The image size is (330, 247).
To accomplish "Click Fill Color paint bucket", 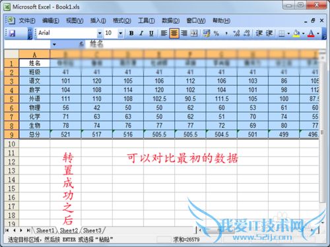I will [296, 34].
